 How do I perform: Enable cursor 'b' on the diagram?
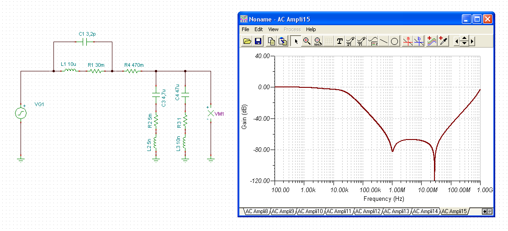coord(419,41)
